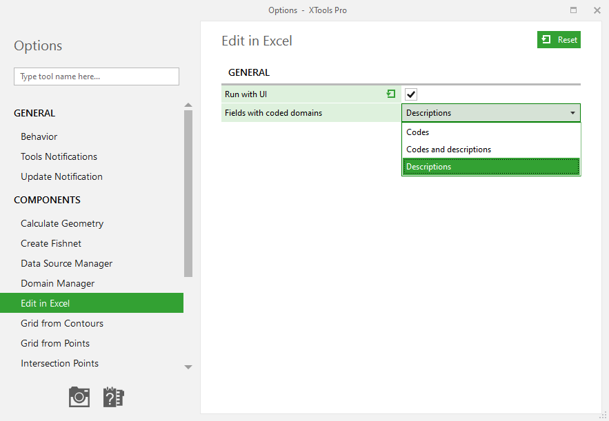Click the reset icon beside Run with UI
Viewport: 609px width, 421px height.
[x=391, y=94]
